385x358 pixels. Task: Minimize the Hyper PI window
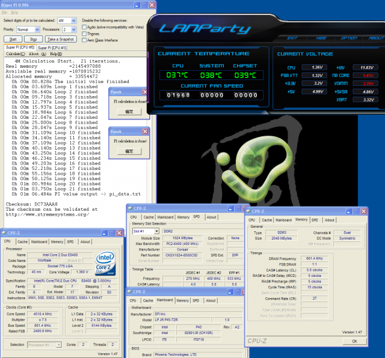coord(137,5)
